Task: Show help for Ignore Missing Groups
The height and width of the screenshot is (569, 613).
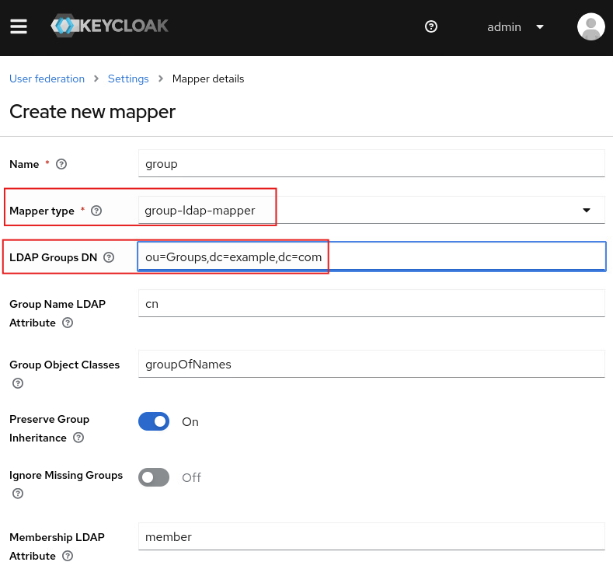Action: pos(18,494)
